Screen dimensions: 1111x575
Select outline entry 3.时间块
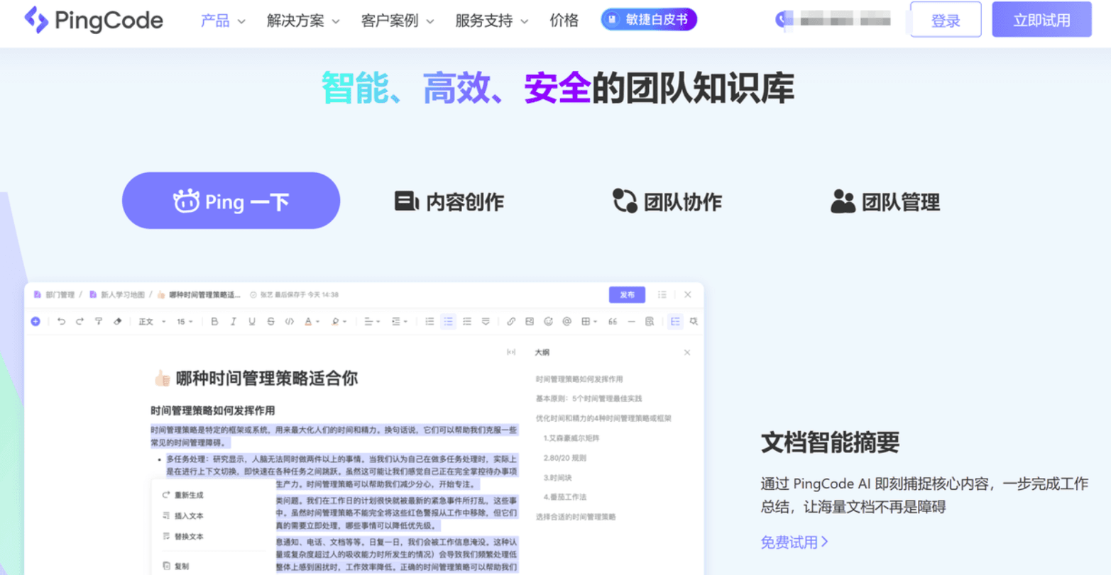click(x=557, y=477)
